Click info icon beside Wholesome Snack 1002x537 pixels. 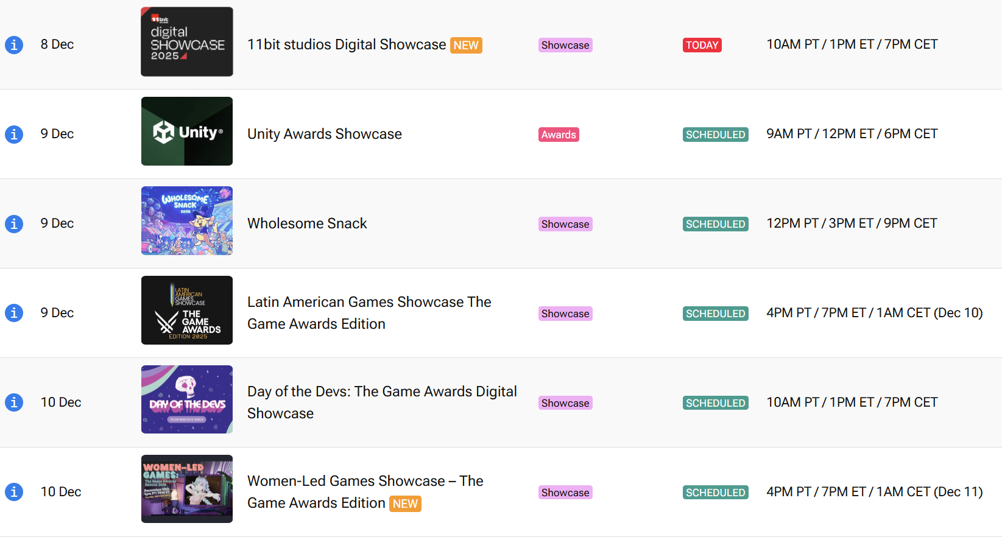pos(14,224)
